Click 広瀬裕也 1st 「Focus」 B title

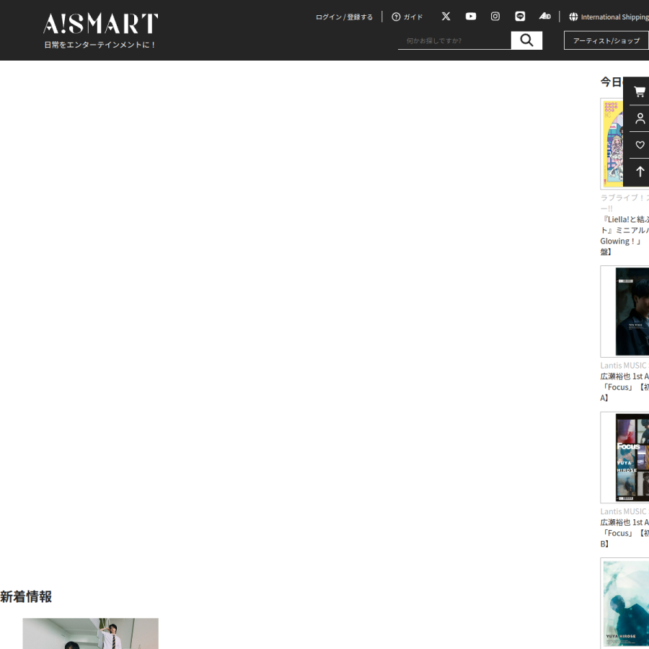624,533
